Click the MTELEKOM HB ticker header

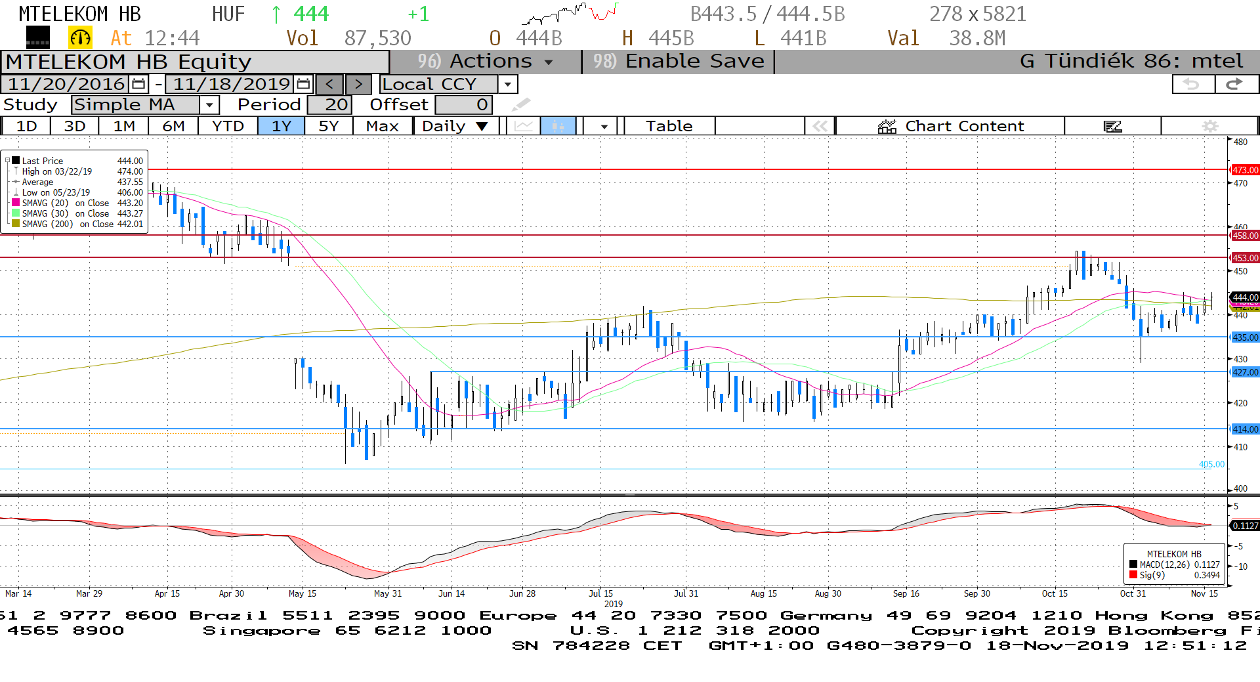click(79, 14)
